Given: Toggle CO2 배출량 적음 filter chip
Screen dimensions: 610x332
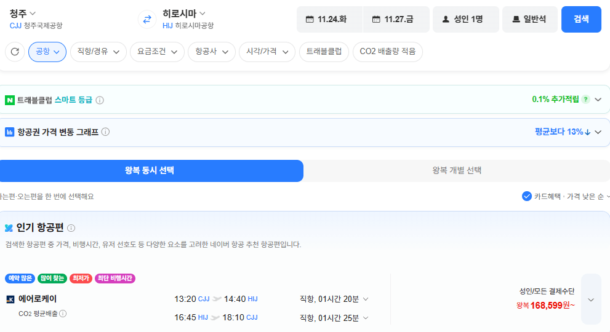Looking at the screenshot, I should tap(387, 52).
